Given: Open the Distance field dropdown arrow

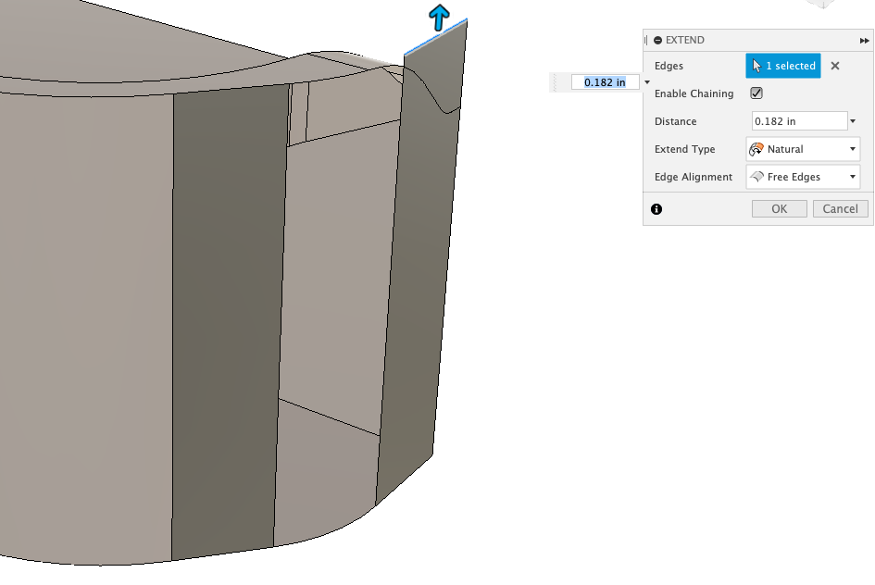Looking at the screenshot, I should (x=853, y=121).
